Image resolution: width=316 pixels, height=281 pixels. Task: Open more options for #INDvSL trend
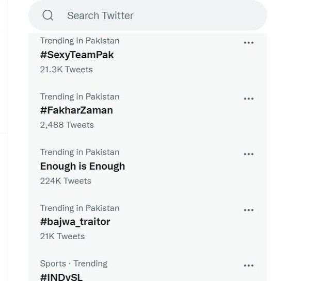pos(248,266)
